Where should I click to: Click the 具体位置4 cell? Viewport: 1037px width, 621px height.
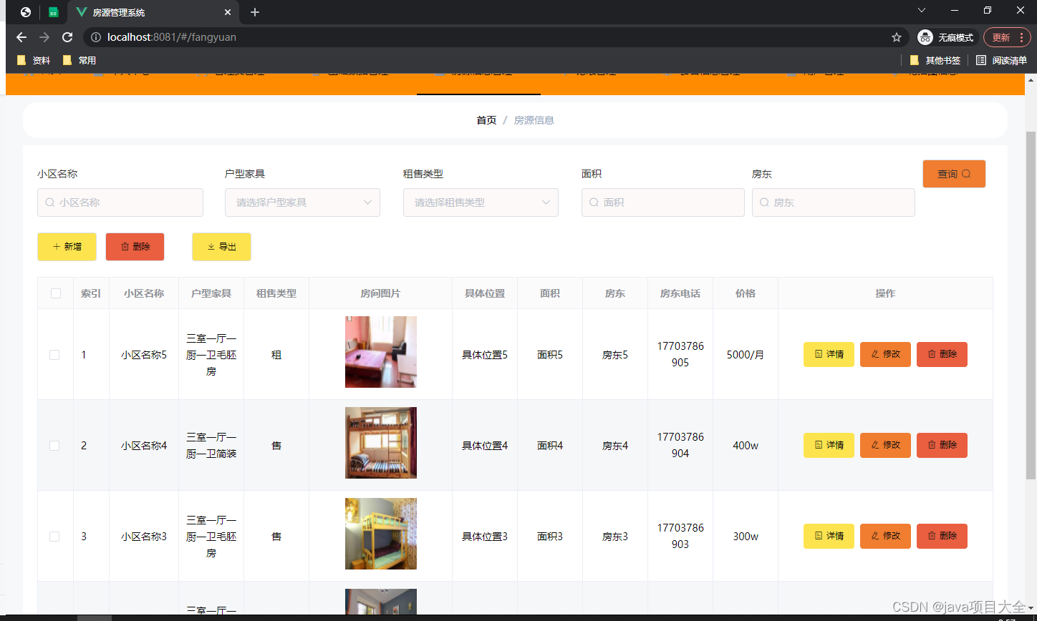tap(485, 446)
